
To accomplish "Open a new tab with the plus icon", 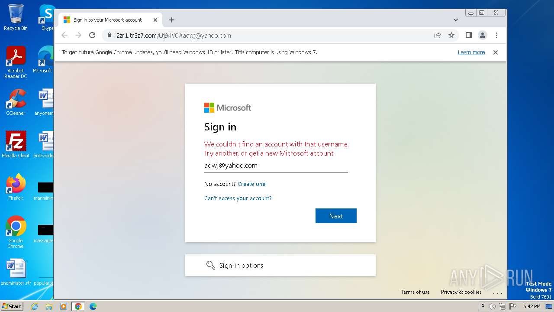I will (172, 20).
